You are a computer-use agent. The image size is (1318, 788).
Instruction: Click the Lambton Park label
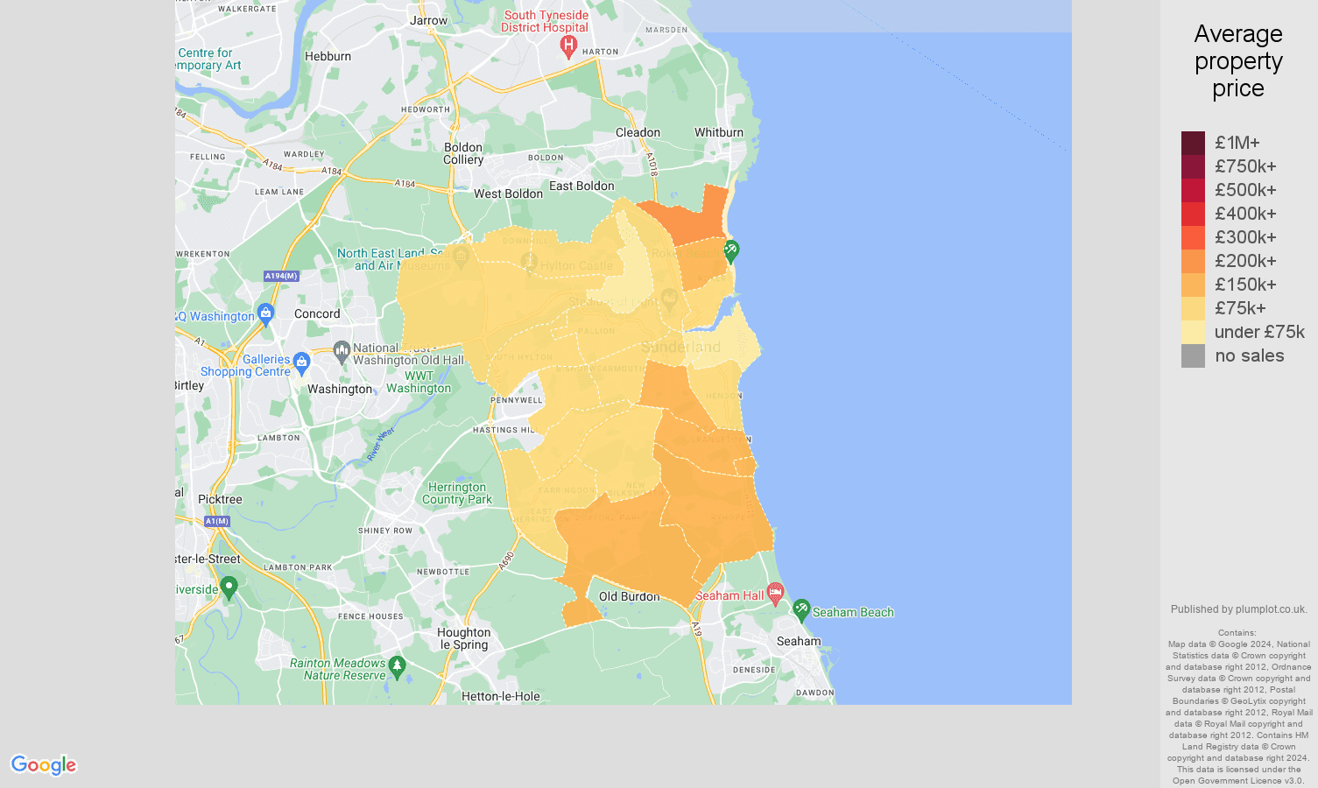click(298, 567)
